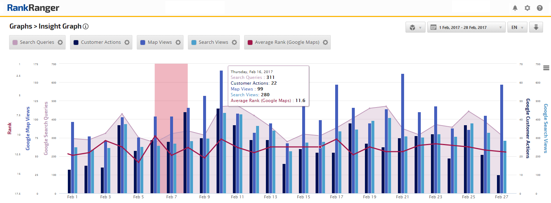Expand the EN language dropdown
Screen dimensions: 551x203
point(517,27)
